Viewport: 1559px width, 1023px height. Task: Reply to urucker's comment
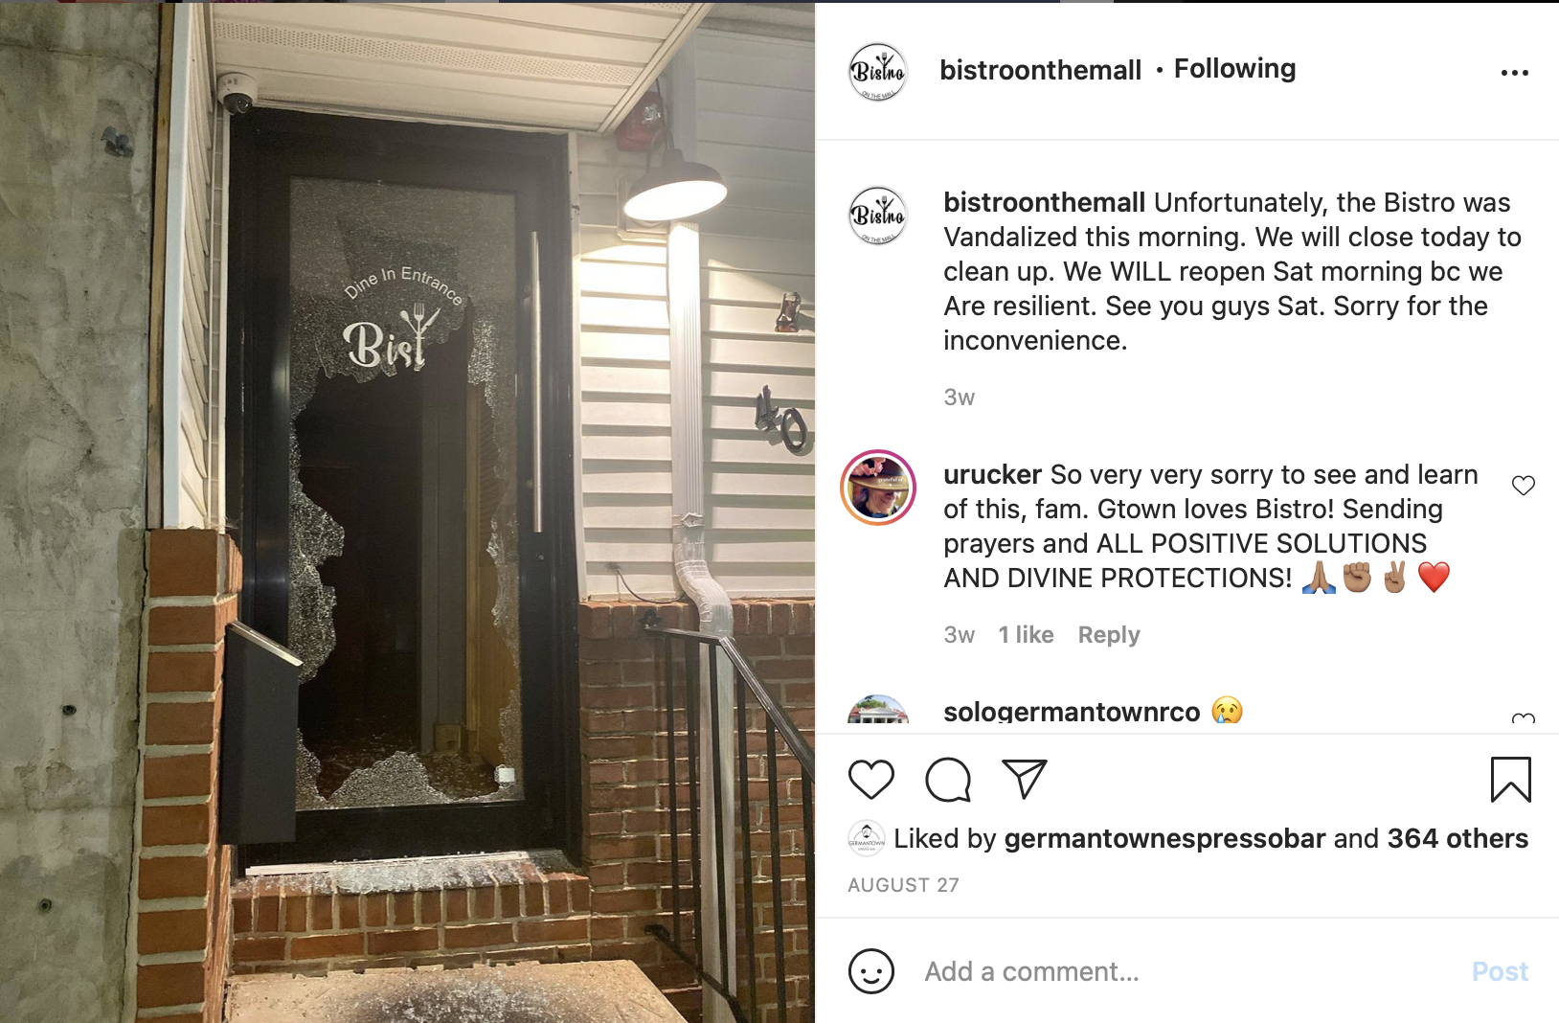pyautogui.click(x=1108, y=635)
